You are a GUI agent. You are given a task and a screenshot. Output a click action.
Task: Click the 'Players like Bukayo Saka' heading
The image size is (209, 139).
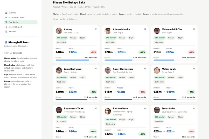[x=69, y=3]
